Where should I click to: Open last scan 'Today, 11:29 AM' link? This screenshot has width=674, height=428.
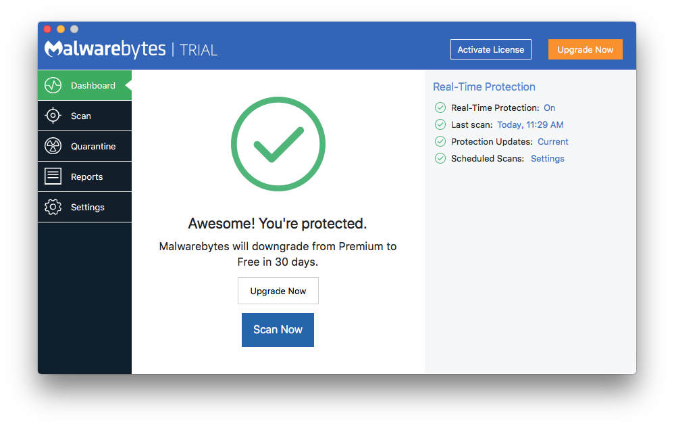point(530,124)
